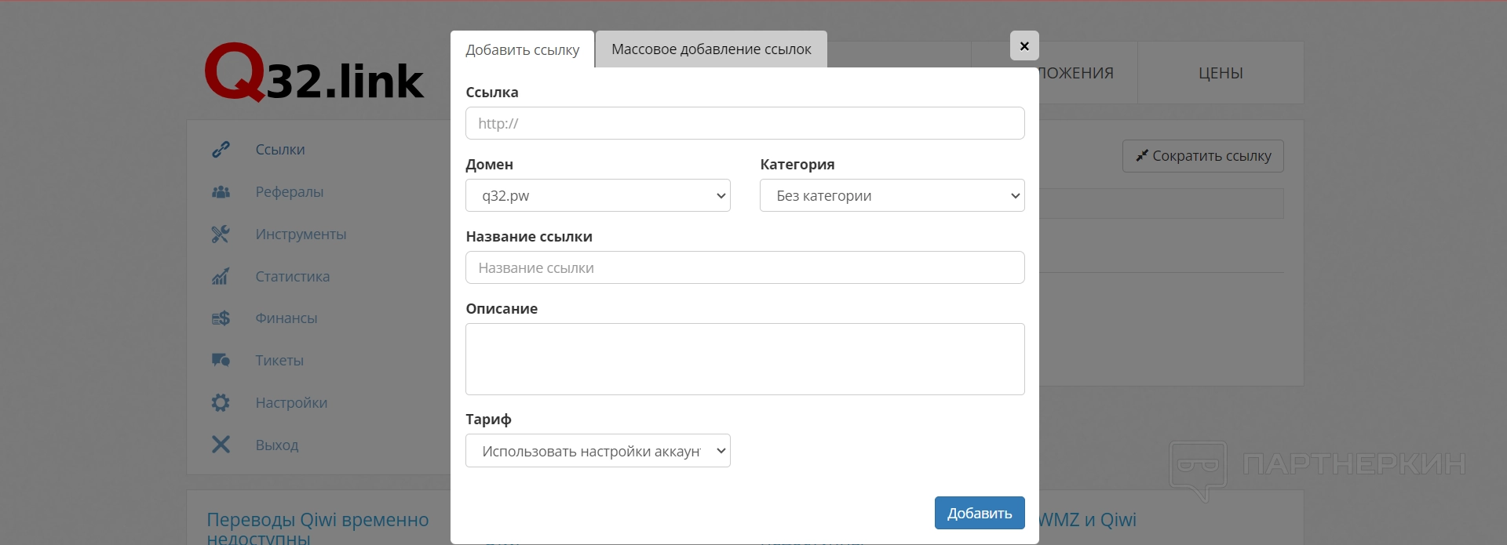
Task: Select the Добавить ссылку tab
Action: 522,50
